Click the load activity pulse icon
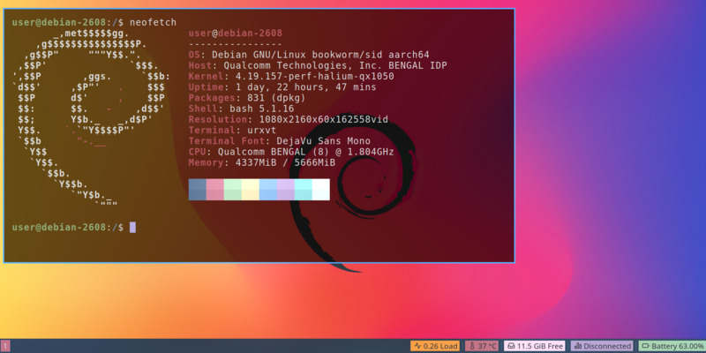This screenshot has width=706, height=353. (x=417, y=346)
